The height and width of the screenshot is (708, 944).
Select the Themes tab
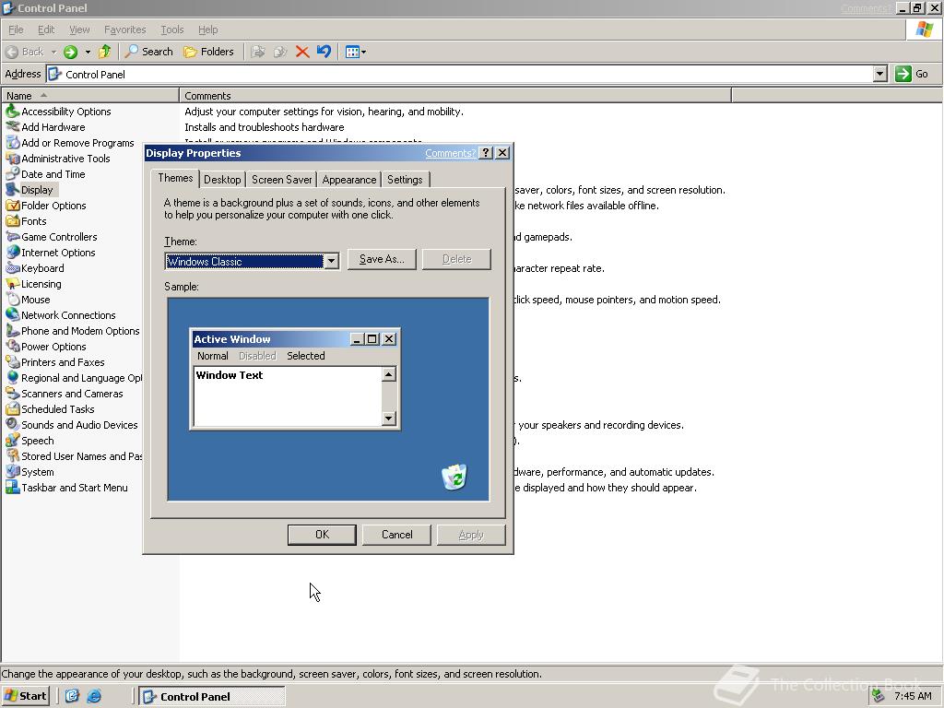pos(175,178)
